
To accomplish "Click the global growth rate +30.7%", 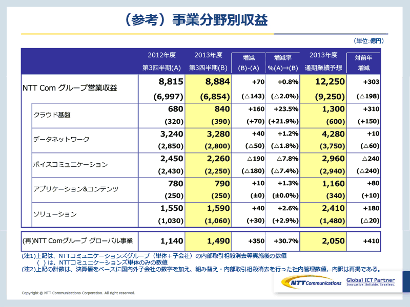I will click(x=286, y=241).
